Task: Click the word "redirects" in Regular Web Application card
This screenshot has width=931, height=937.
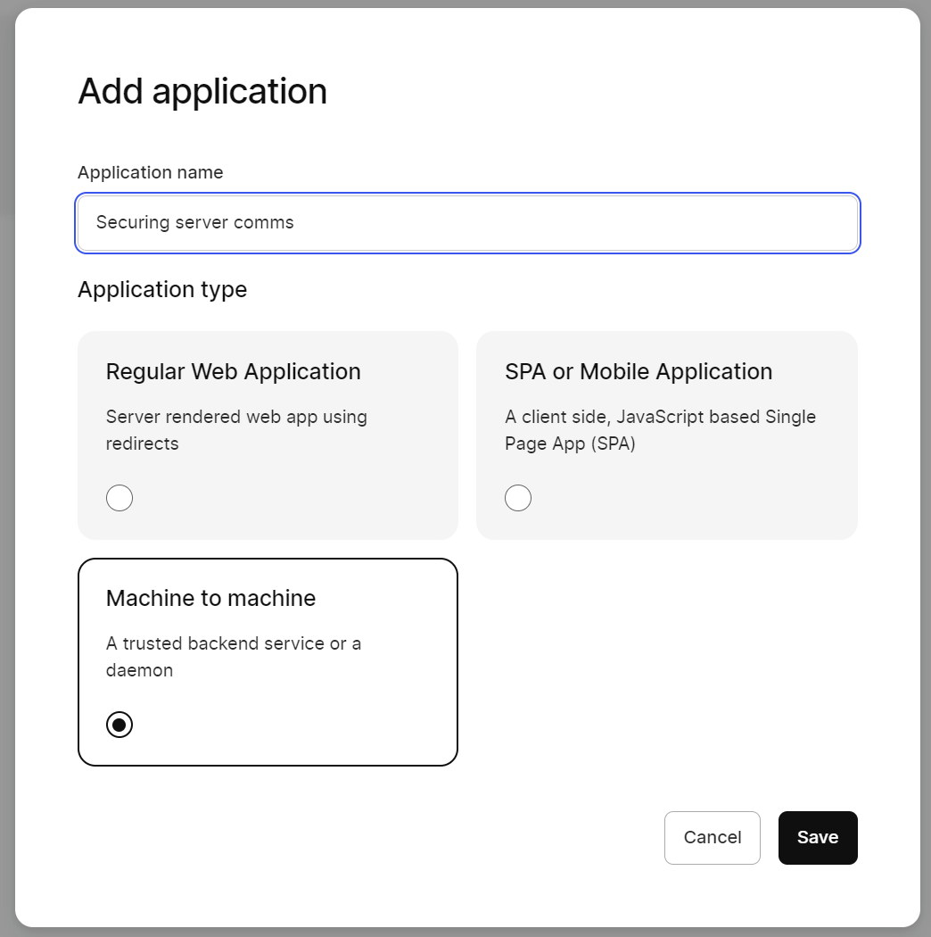Action: click(x=142, y=444)
